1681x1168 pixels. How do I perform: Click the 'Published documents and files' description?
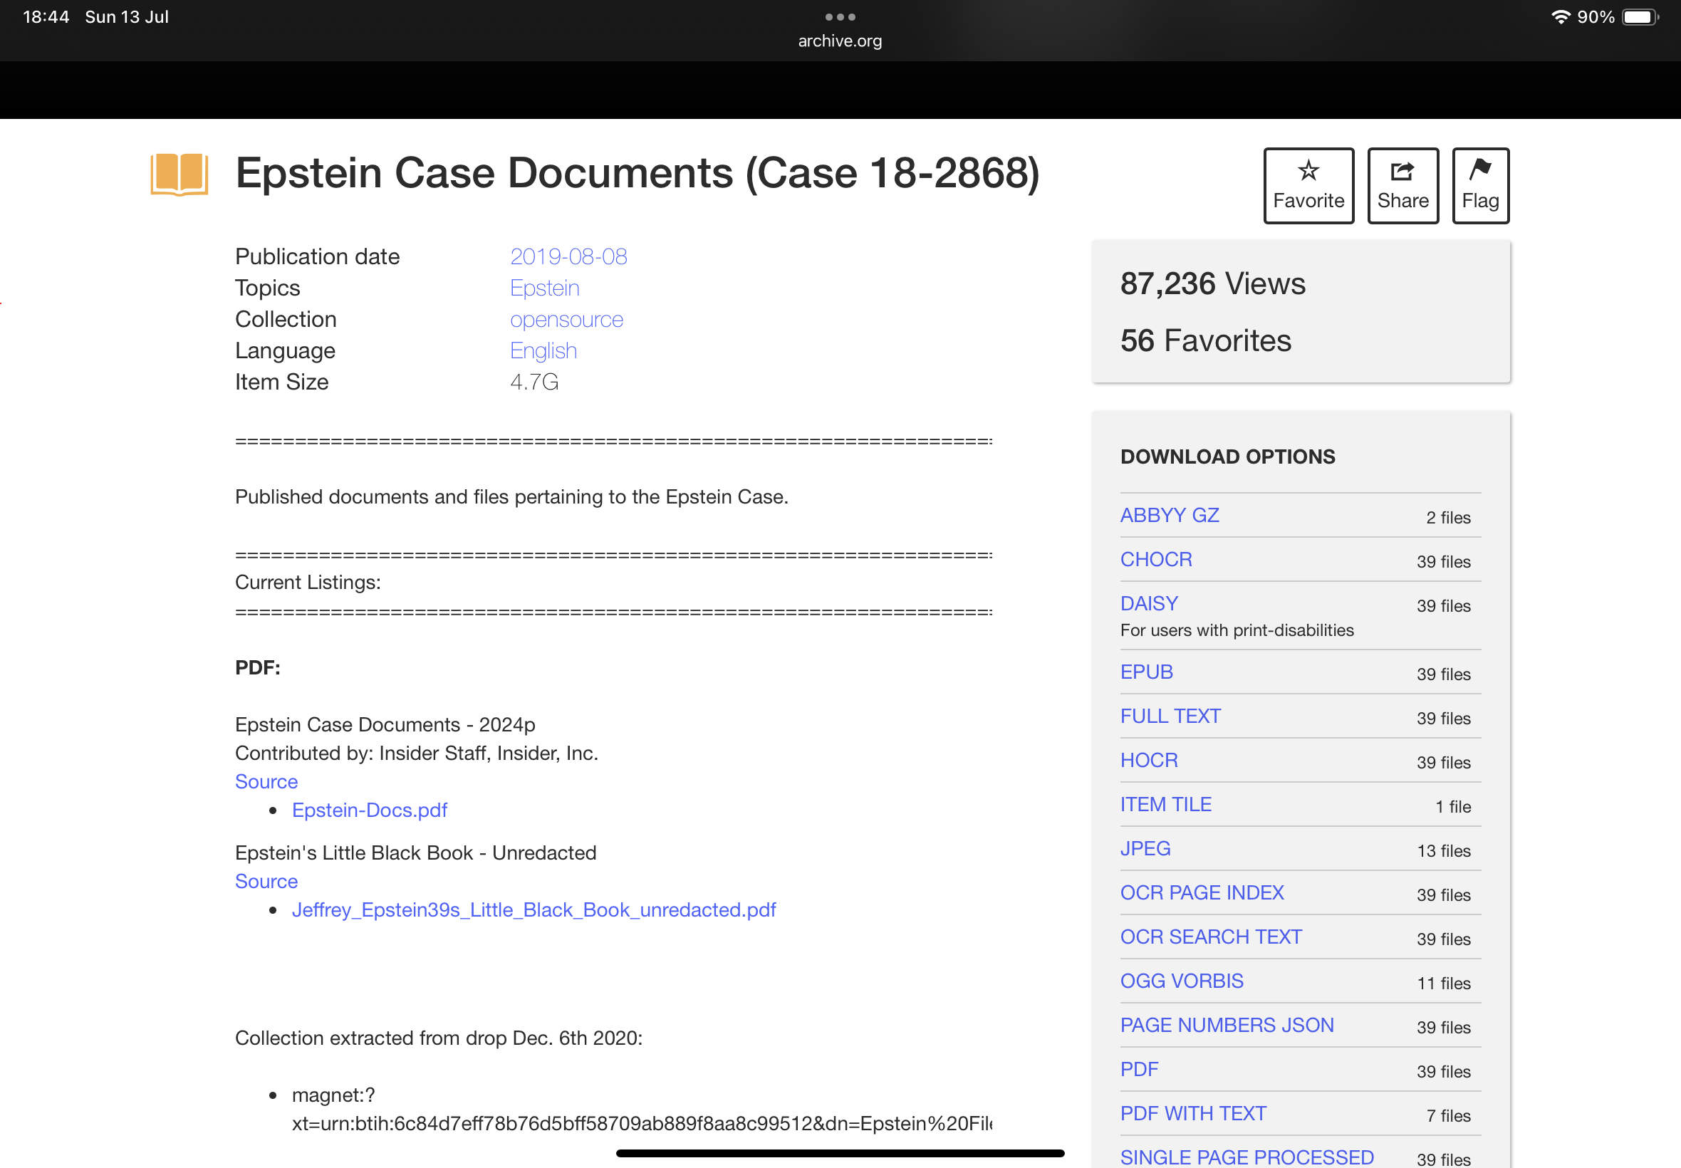click(x=511, y=497)
